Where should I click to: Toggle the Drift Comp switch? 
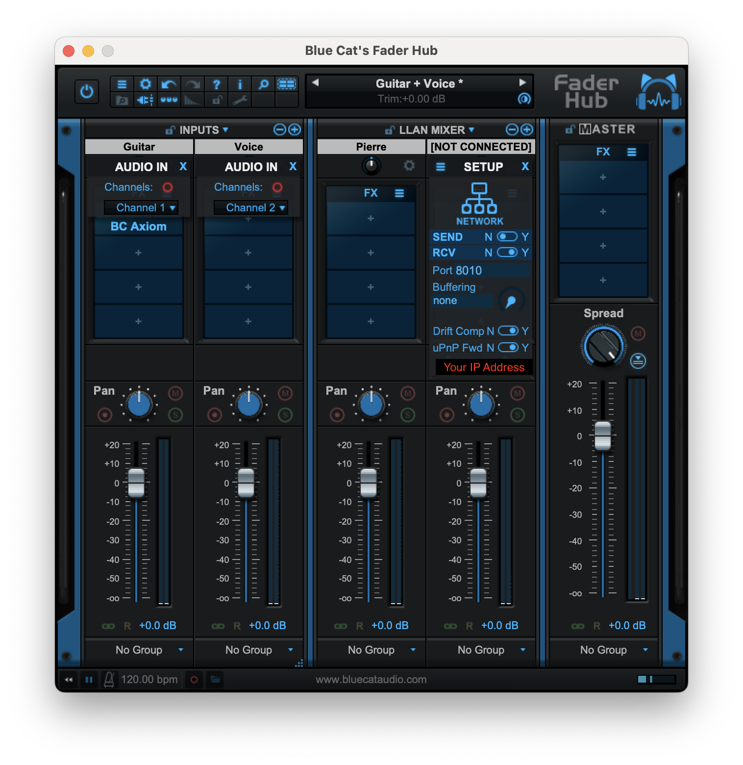pyautogui.click(x=508, y=331)
